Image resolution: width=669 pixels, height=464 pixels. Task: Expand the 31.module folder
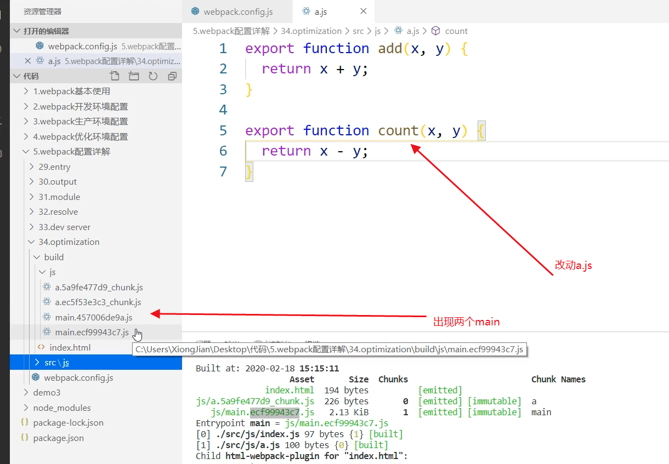point(96,197)
